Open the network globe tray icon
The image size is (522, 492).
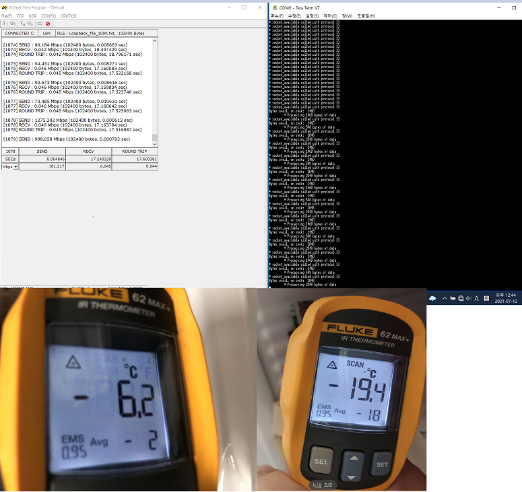pos(461,298)
